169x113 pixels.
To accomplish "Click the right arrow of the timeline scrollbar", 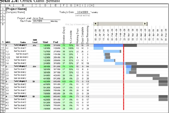I will [145, 24].
